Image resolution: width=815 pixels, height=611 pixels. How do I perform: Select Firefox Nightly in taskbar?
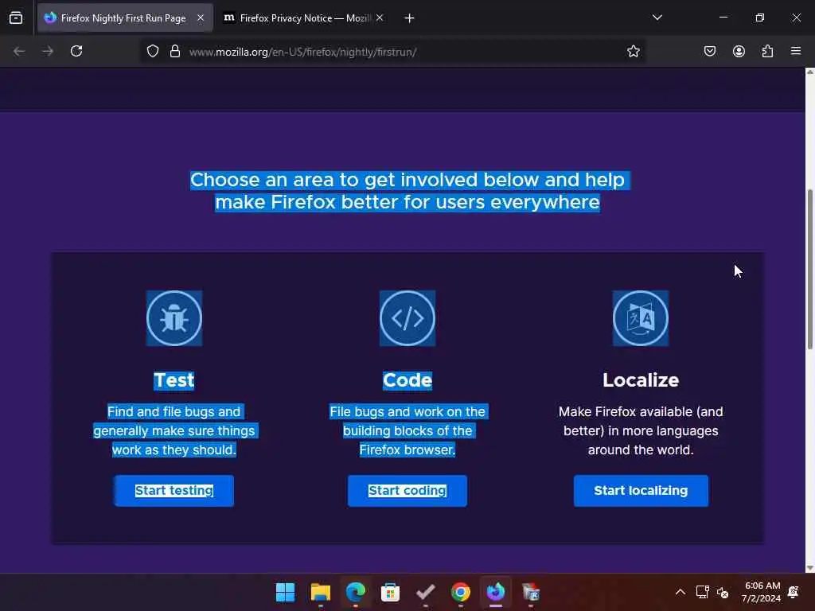[496, 592]
